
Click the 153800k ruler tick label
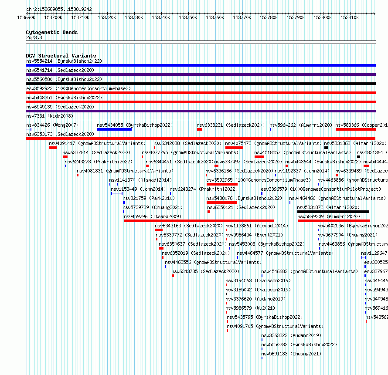coord(323,17)
